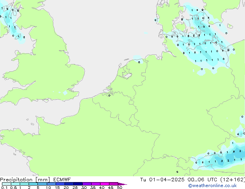Click the '50' legend scale label

coord(119,187)
